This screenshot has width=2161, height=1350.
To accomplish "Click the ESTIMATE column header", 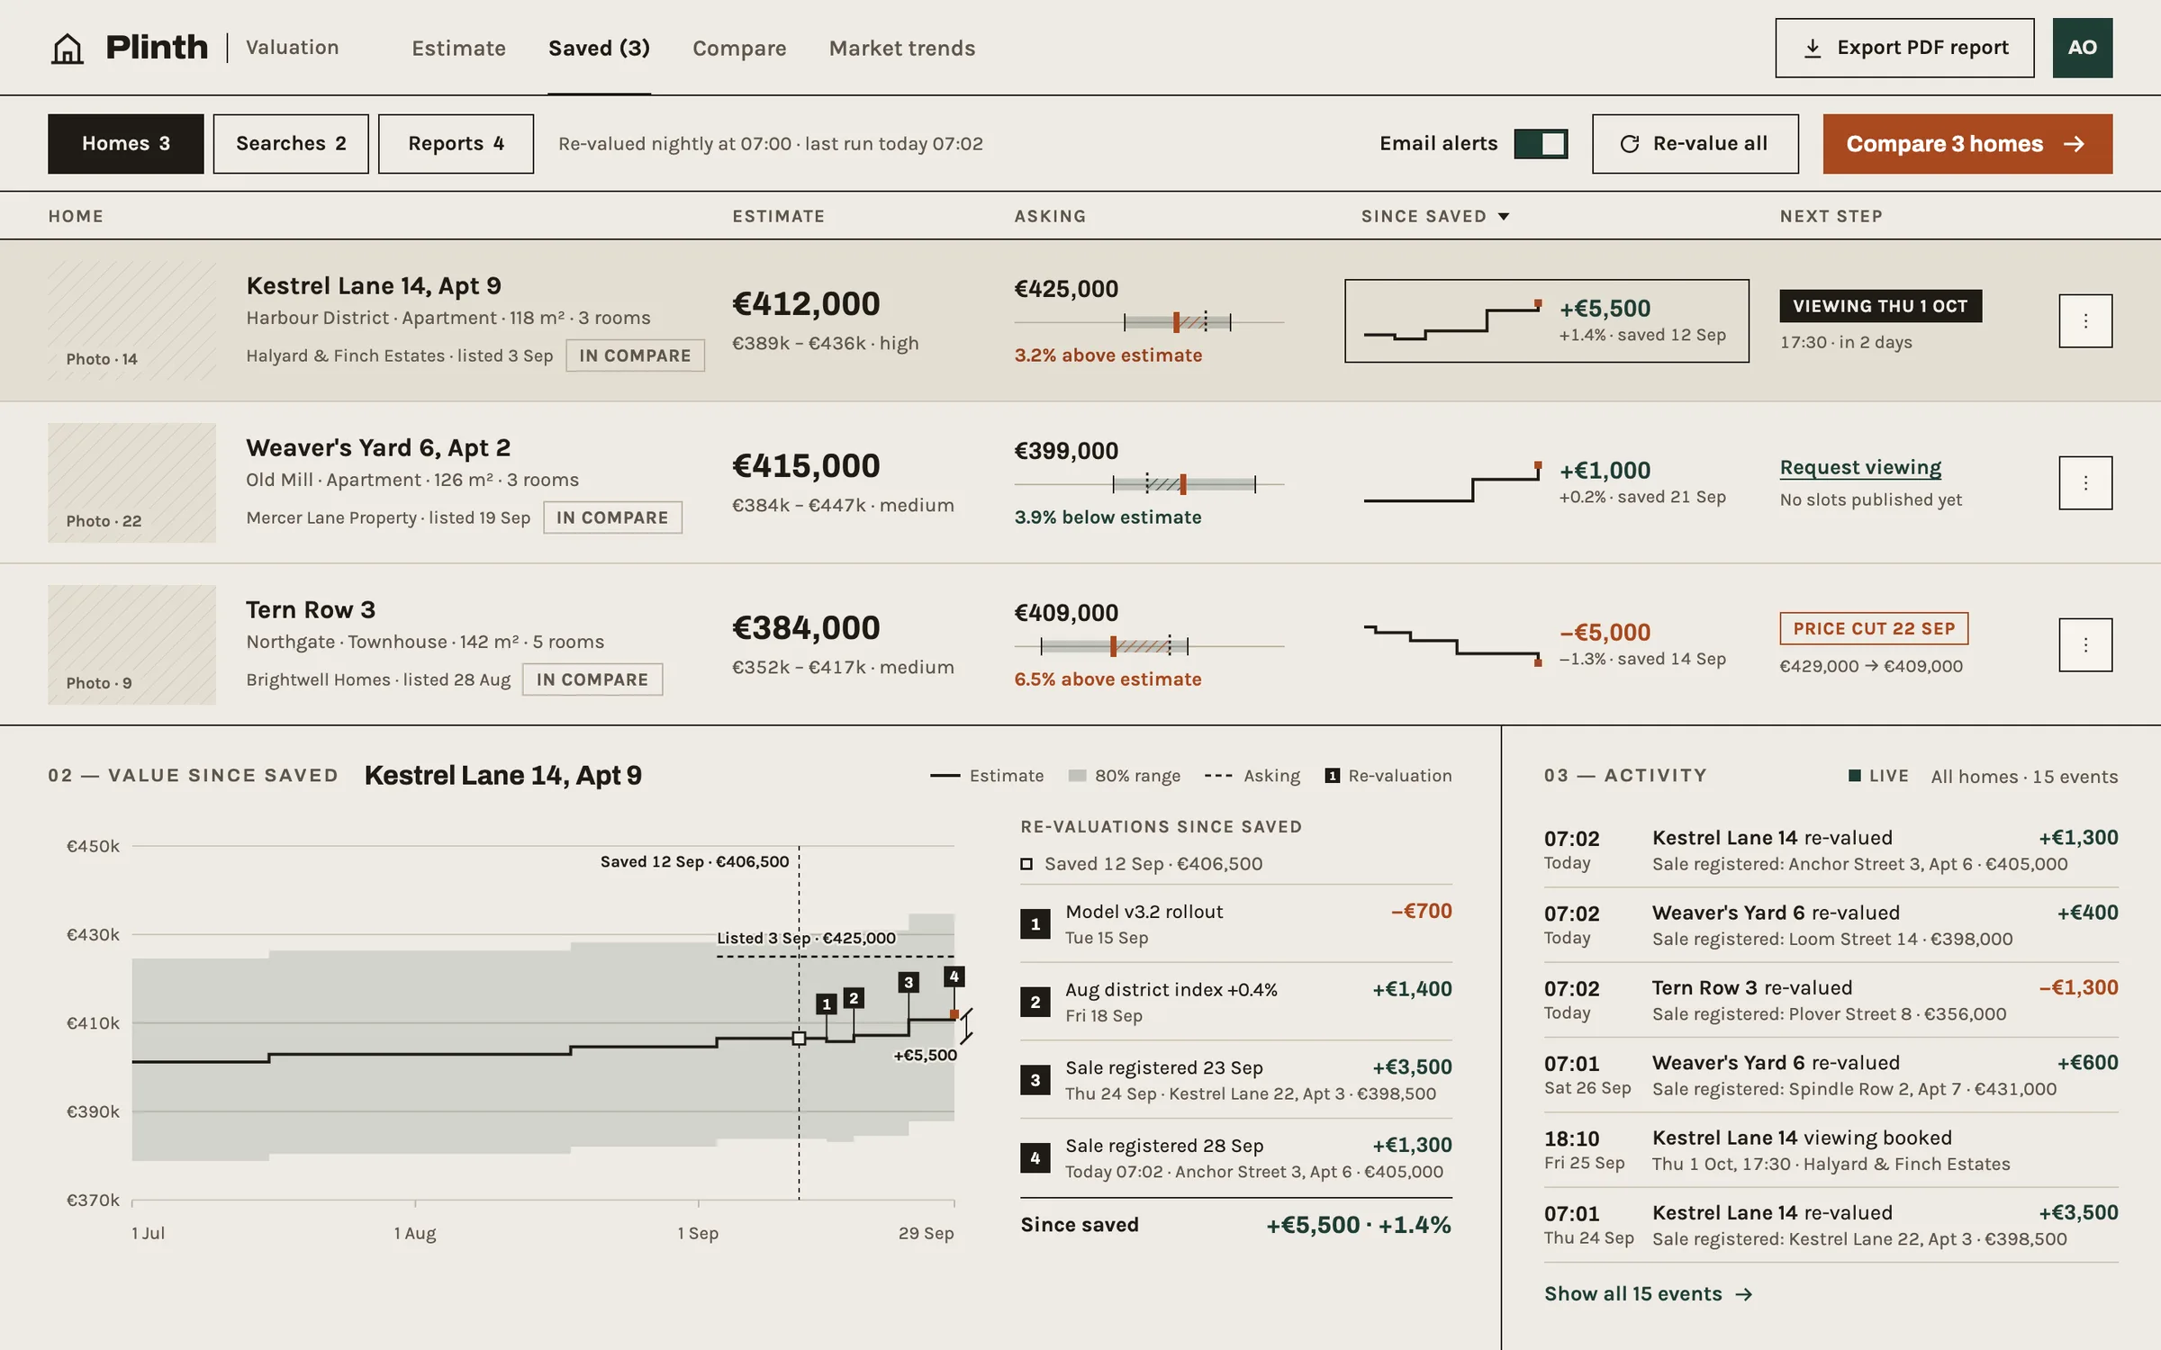I will point(778,216).
